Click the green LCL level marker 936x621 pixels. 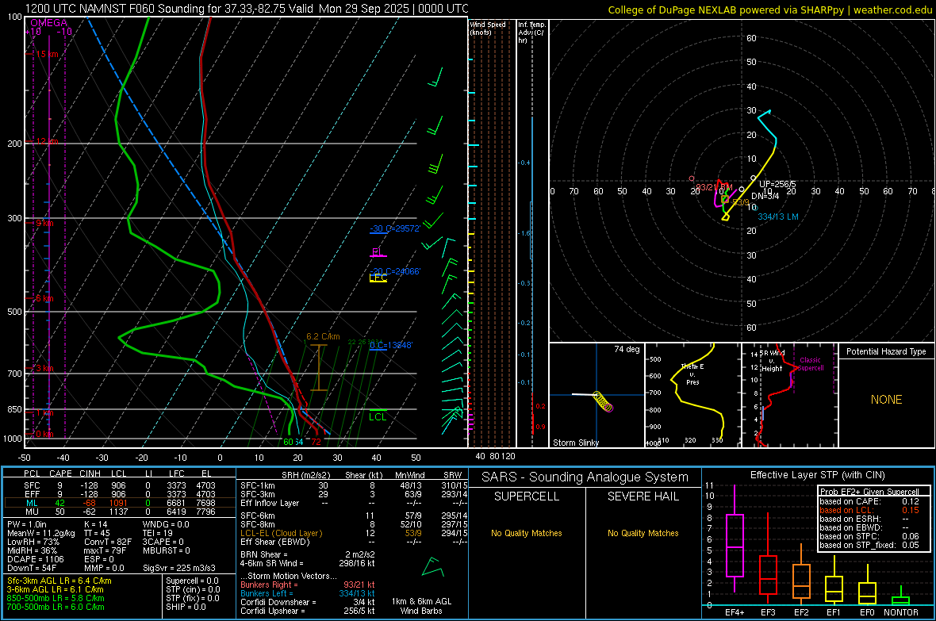tap(378, 417)
